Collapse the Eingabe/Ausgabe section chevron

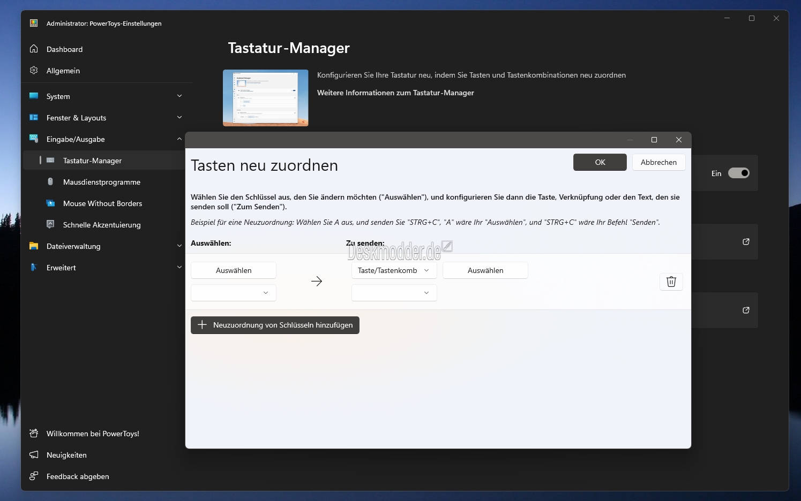179,139
